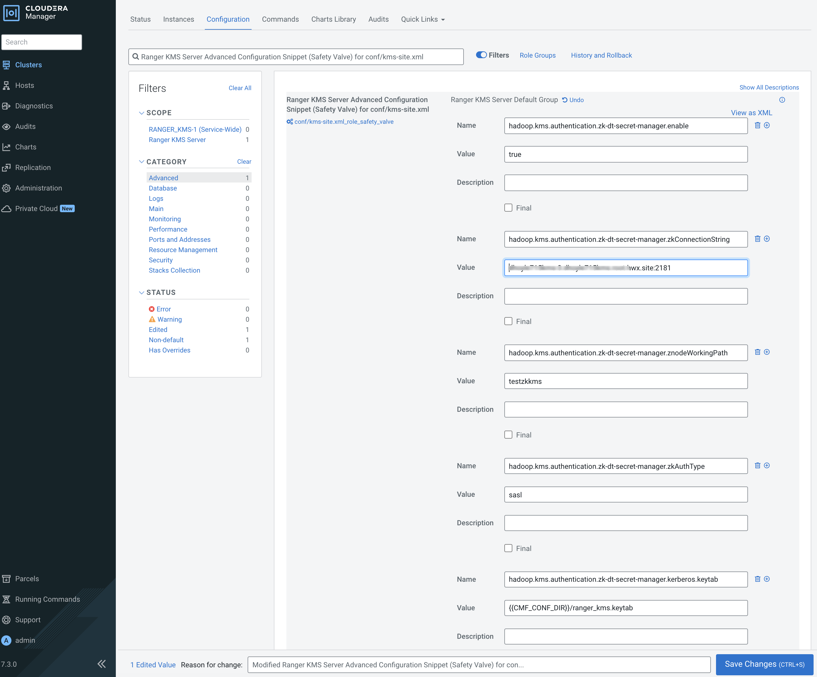Image resolution: width=817 pixels, height=677 pixels.
Task: Collapse the sidebar with double-chevron icon
Action: coord(102,664)
